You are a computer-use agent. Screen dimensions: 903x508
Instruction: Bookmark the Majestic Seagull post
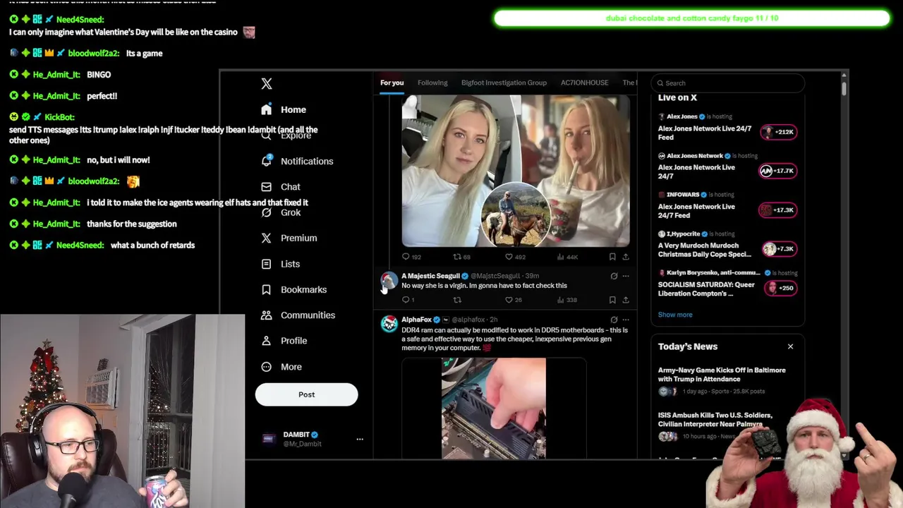612,300
